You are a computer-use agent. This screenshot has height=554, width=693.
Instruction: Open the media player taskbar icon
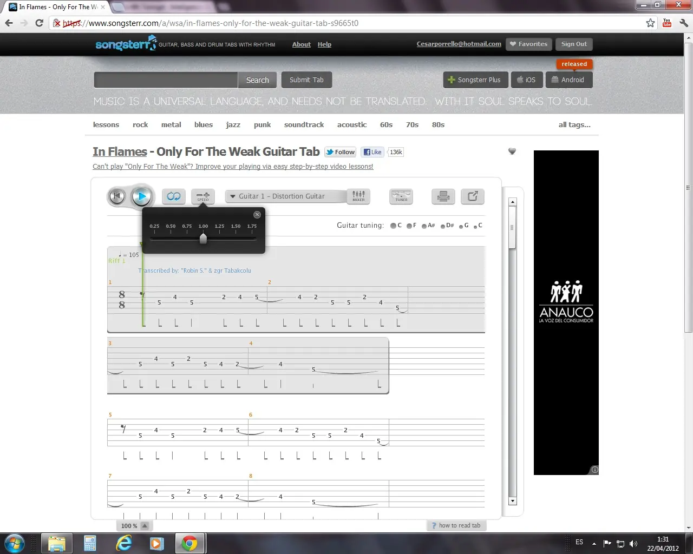pos(157,543)
